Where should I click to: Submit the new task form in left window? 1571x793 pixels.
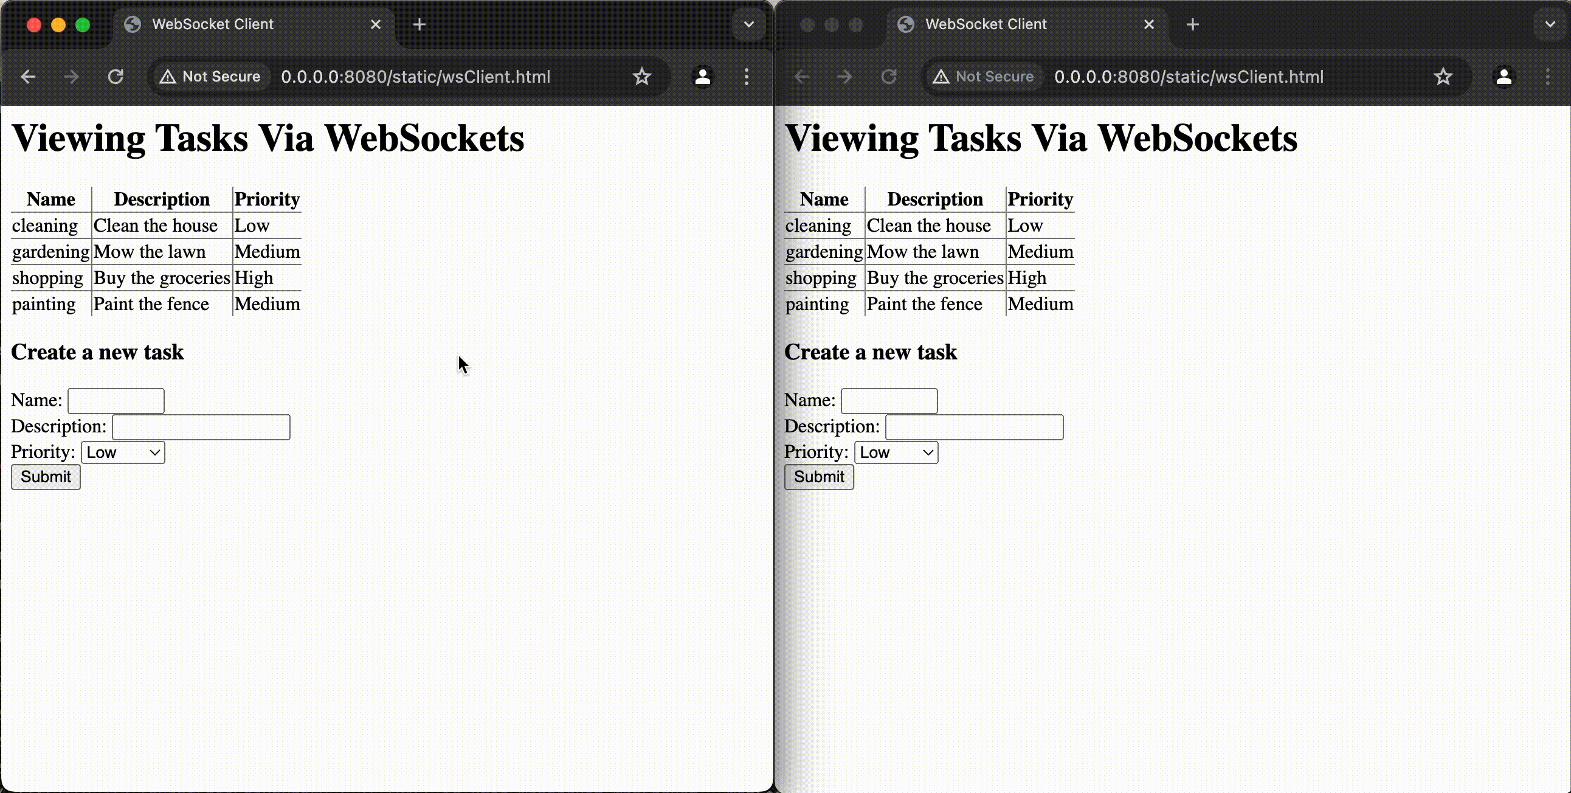click(45, 477)
